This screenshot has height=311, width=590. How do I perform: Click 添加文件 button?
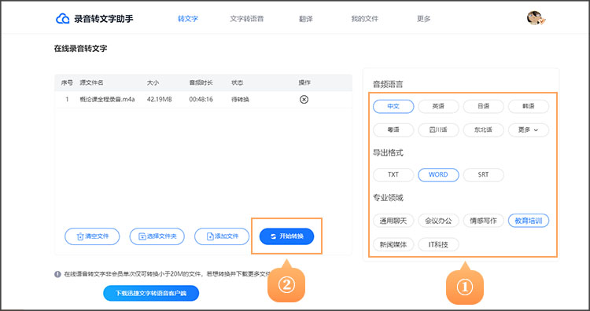pyautogui.click(x=222, y=236)
